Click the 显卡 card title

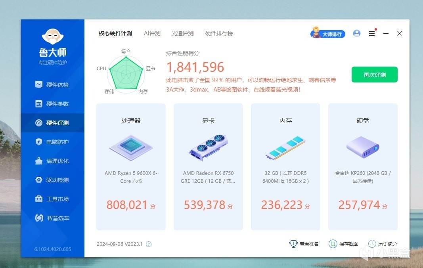click(208, 121)
